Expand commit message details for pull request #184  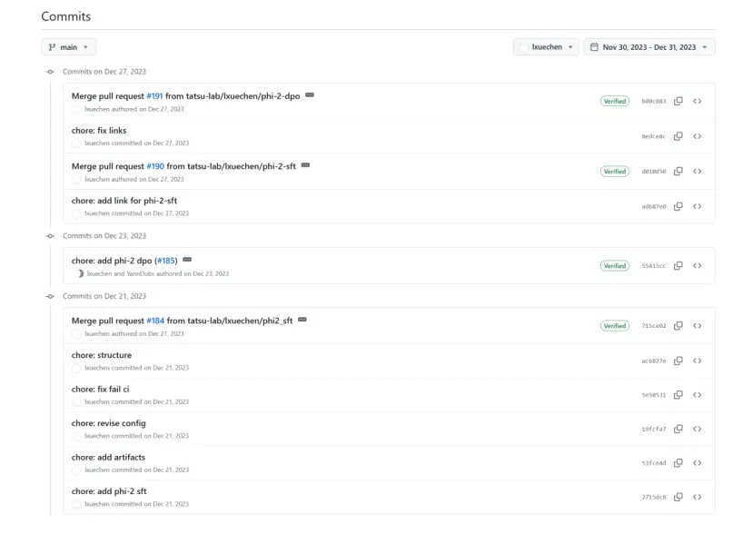pos(302,320)
